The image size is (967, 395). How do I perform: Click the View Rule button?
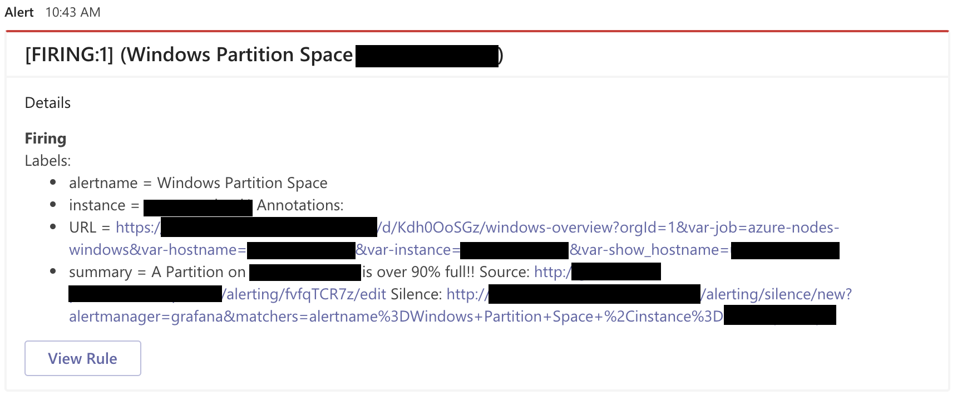tap(82, 358)
